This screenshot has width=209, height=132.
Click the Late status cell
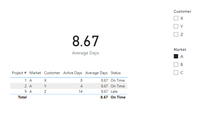[x=114, y=91]
